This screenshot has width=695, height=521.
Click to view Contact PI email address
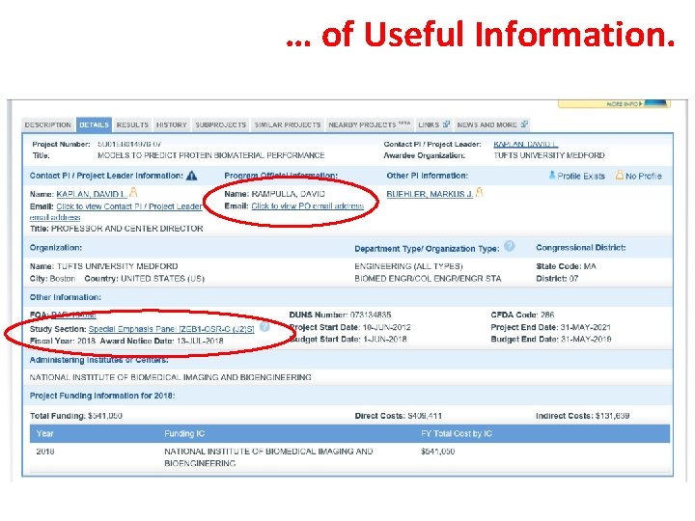click(129, 206)
